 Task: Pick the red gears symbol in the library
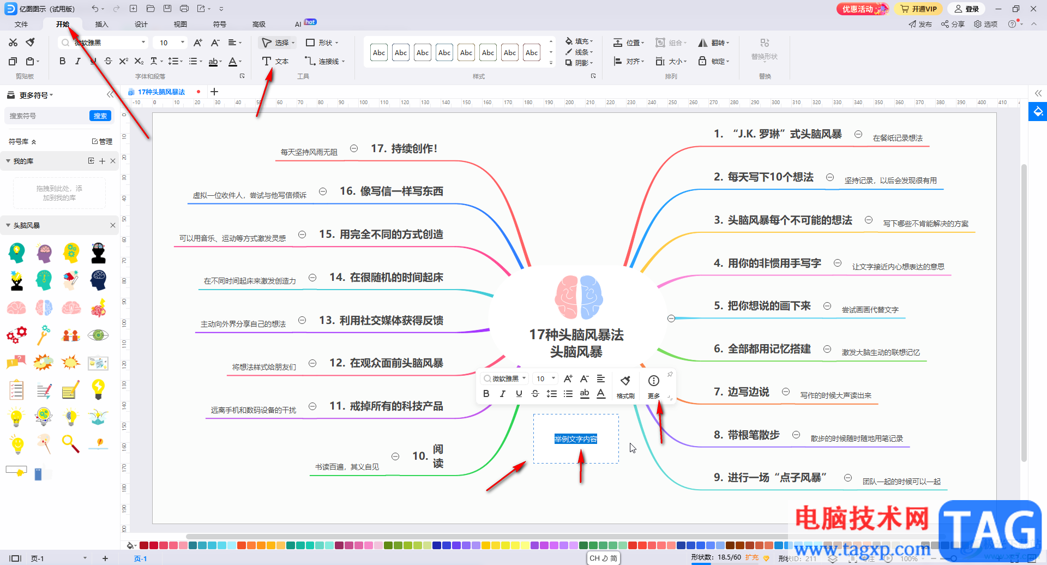[x=16, y=335]
